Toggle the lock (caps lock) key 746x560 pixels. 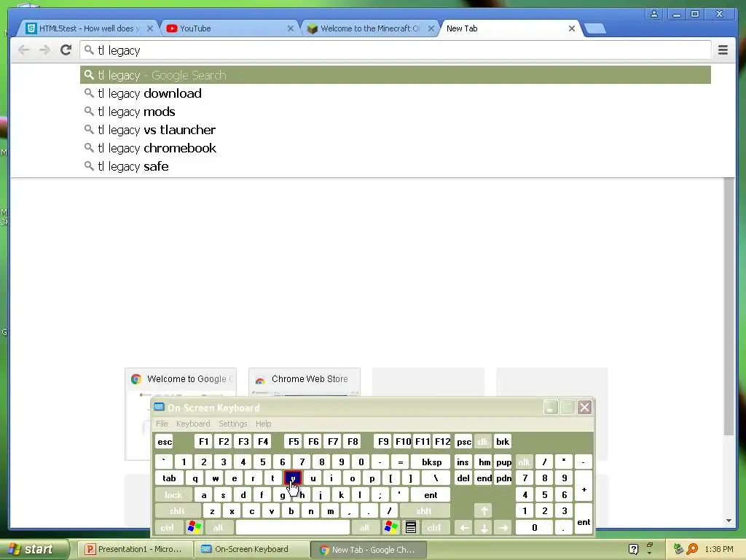pyautogui.click(x=173, y=495)
